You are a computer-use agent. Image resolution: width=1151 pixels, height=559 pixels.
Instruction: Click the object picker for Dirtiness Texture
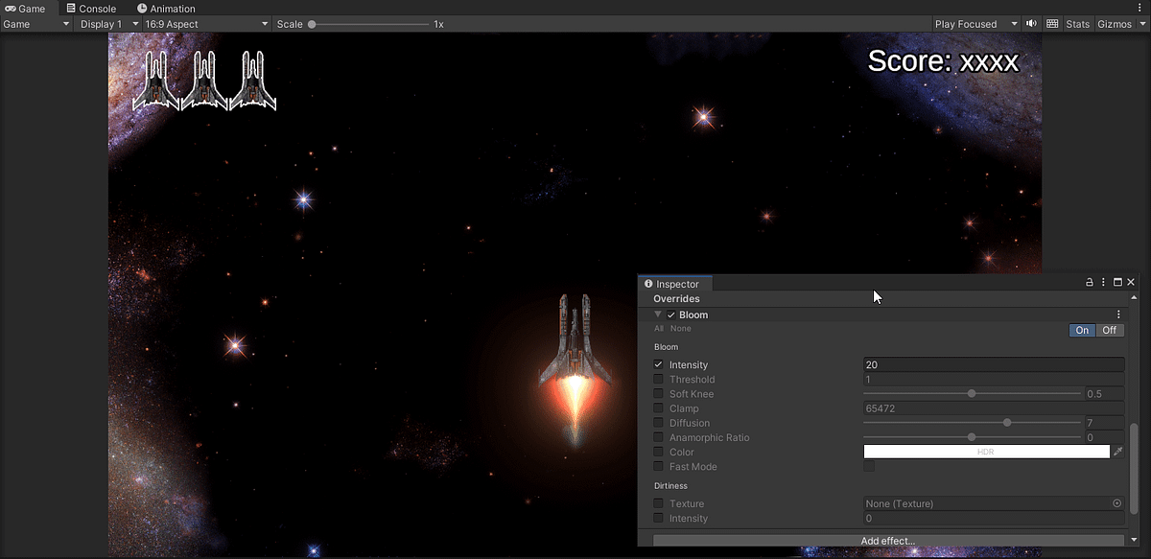(1116, 502)
